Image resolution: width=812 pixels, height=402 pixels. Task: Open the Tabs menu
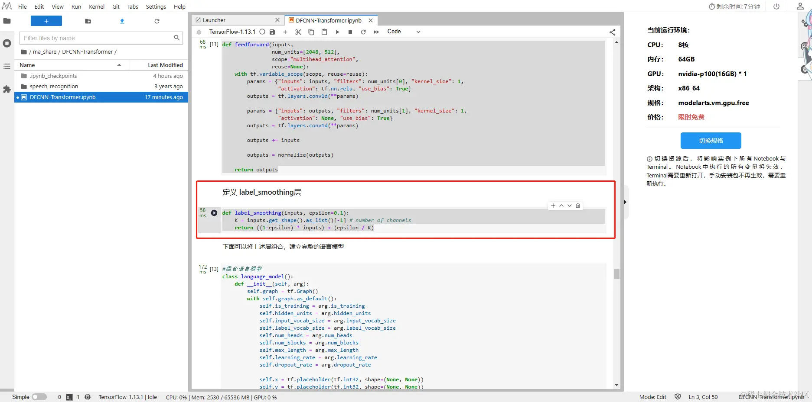[x=133, y=6]
